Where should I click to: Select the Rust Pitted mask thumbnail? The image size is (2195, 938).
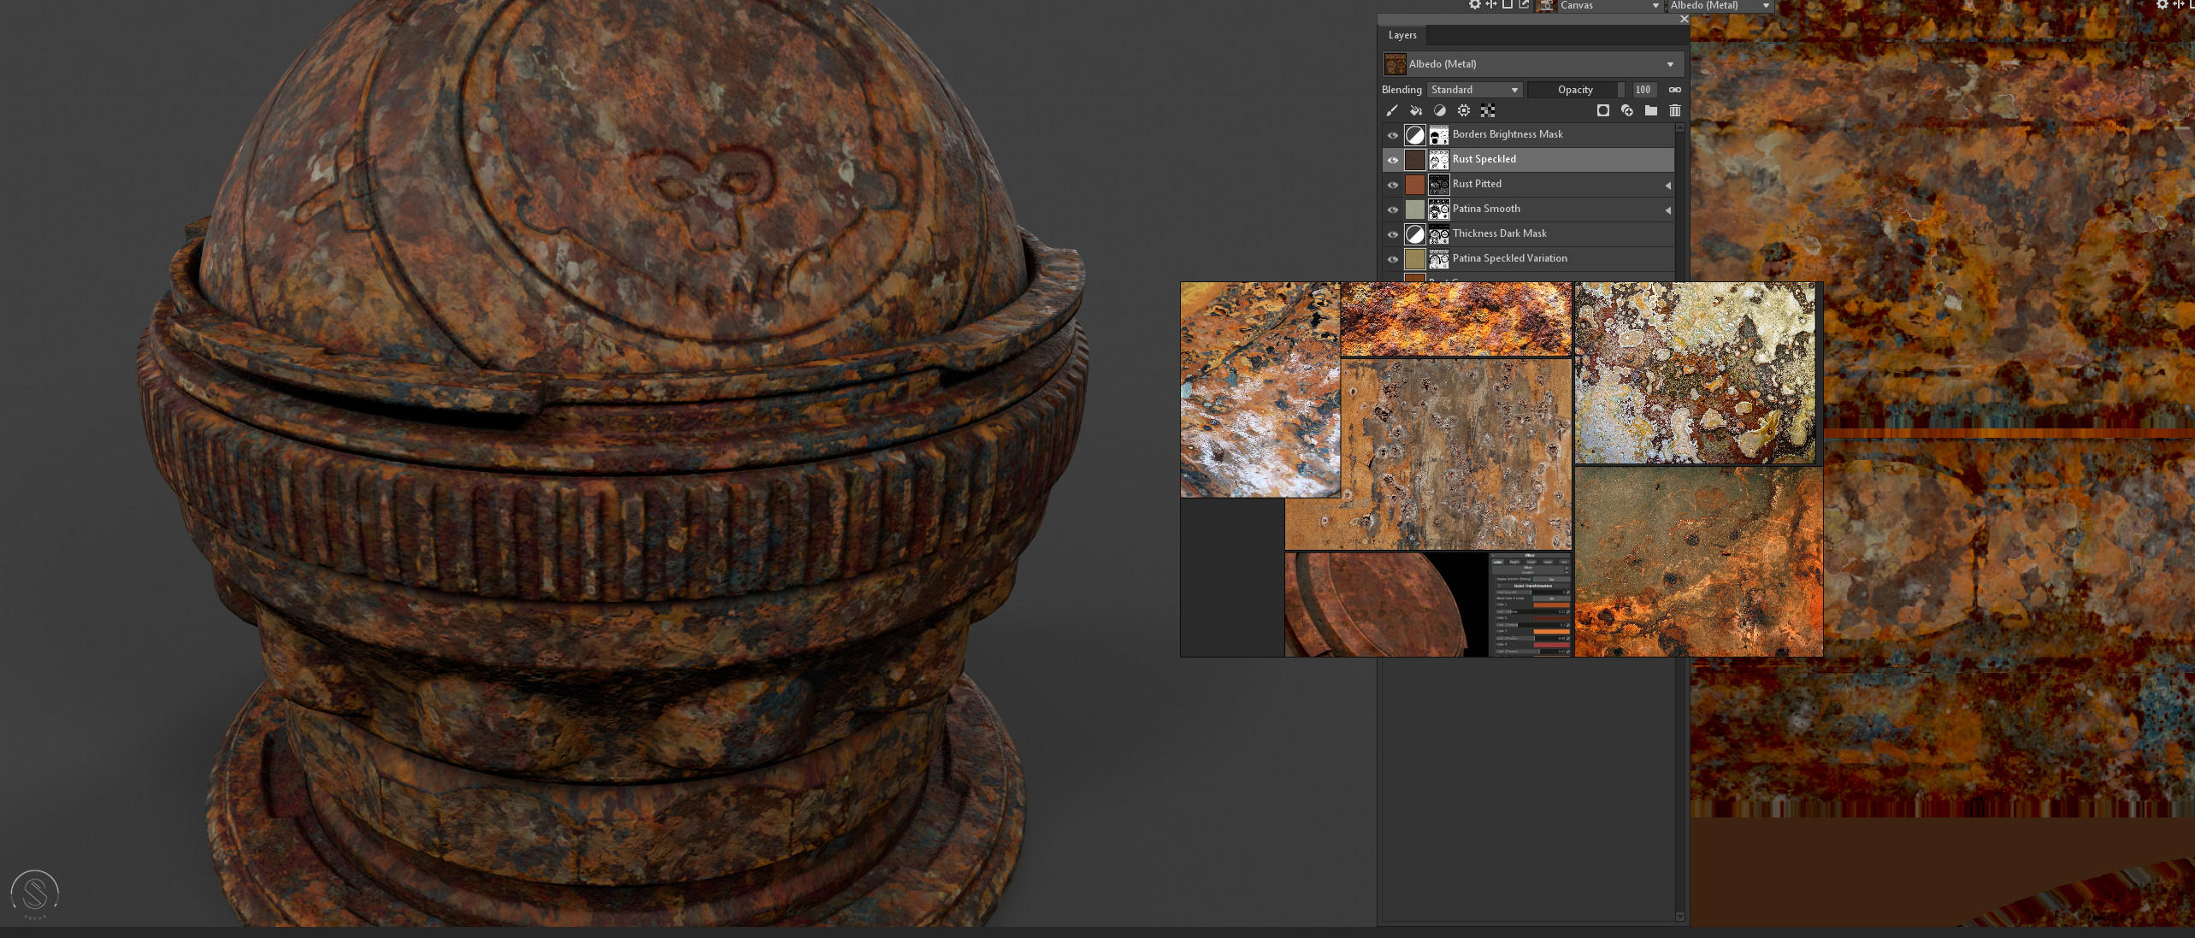(1439, 185)
